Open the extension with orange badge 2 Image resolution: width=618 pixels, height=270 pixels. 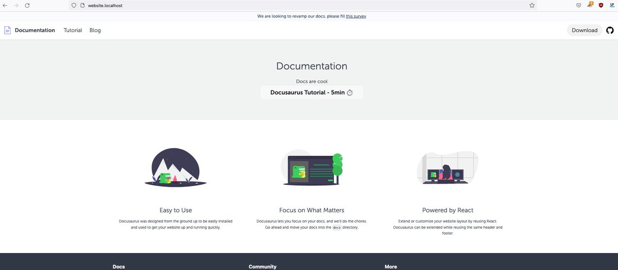pos(590,5)
